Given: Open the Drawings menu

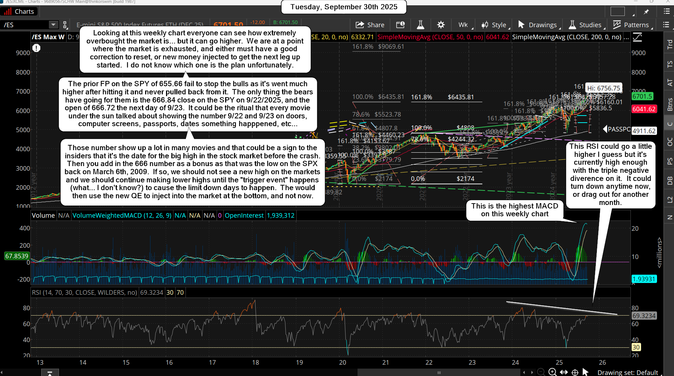Looking at the screenshot, I should tap(538, 25).
